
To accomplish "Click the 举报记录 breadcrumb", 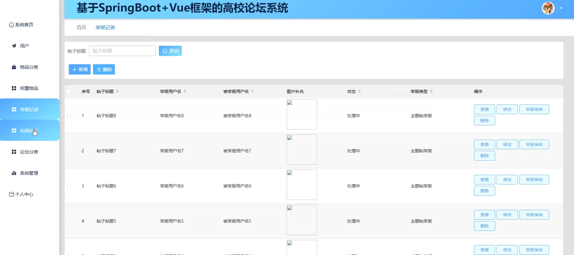I will (105, 27).
